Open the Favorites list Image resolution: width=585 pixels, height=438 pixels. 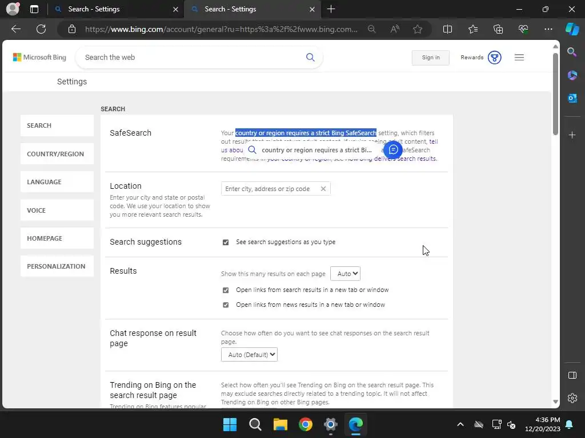(x=472, y=29)
